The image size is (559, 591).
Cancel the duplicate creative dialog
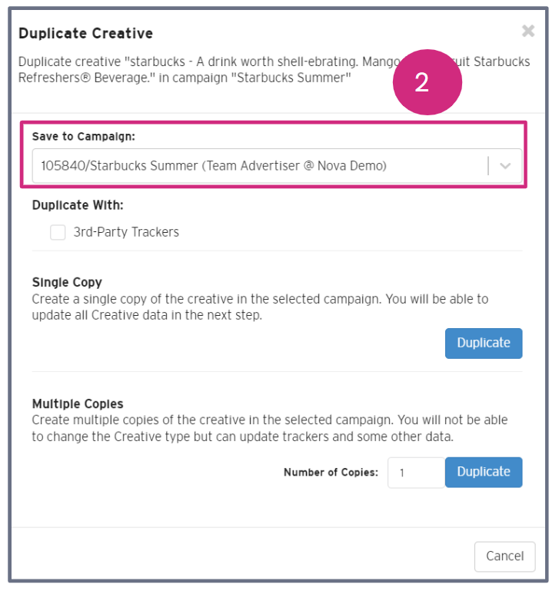click(x=504, y=556)
